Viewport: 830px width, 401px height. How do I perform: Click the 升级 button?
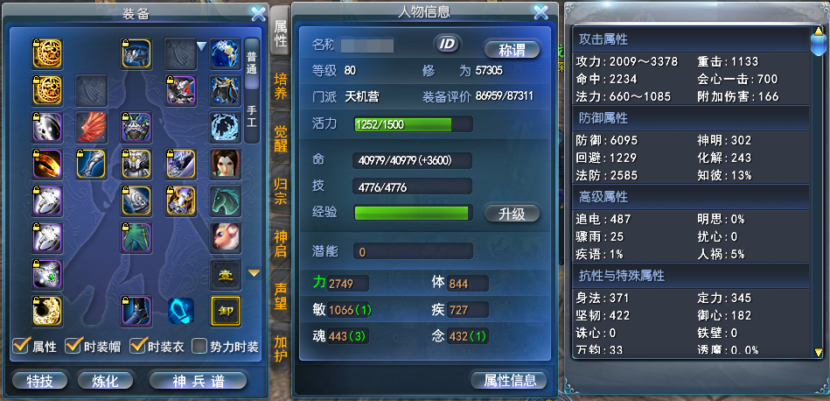pyautogui.click(x=512, y=214)
